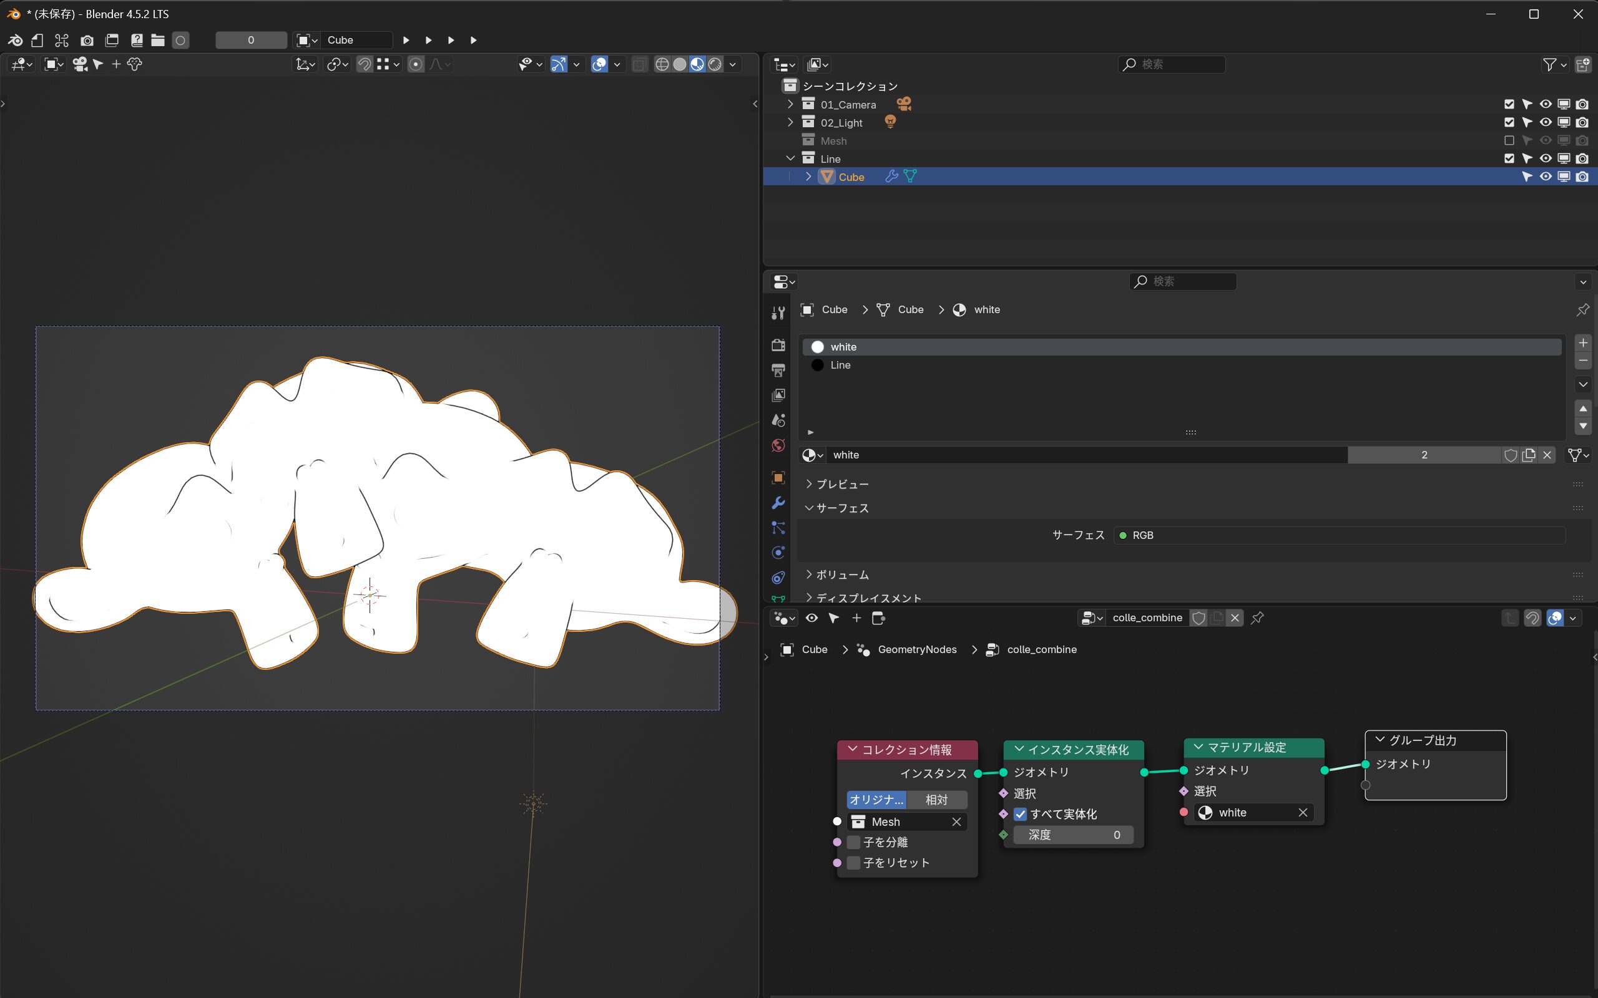Image resolution: width=1598 pixels, height=998 pixels.
Task: Select the Line material slot
Action: [x=841, y=365]
